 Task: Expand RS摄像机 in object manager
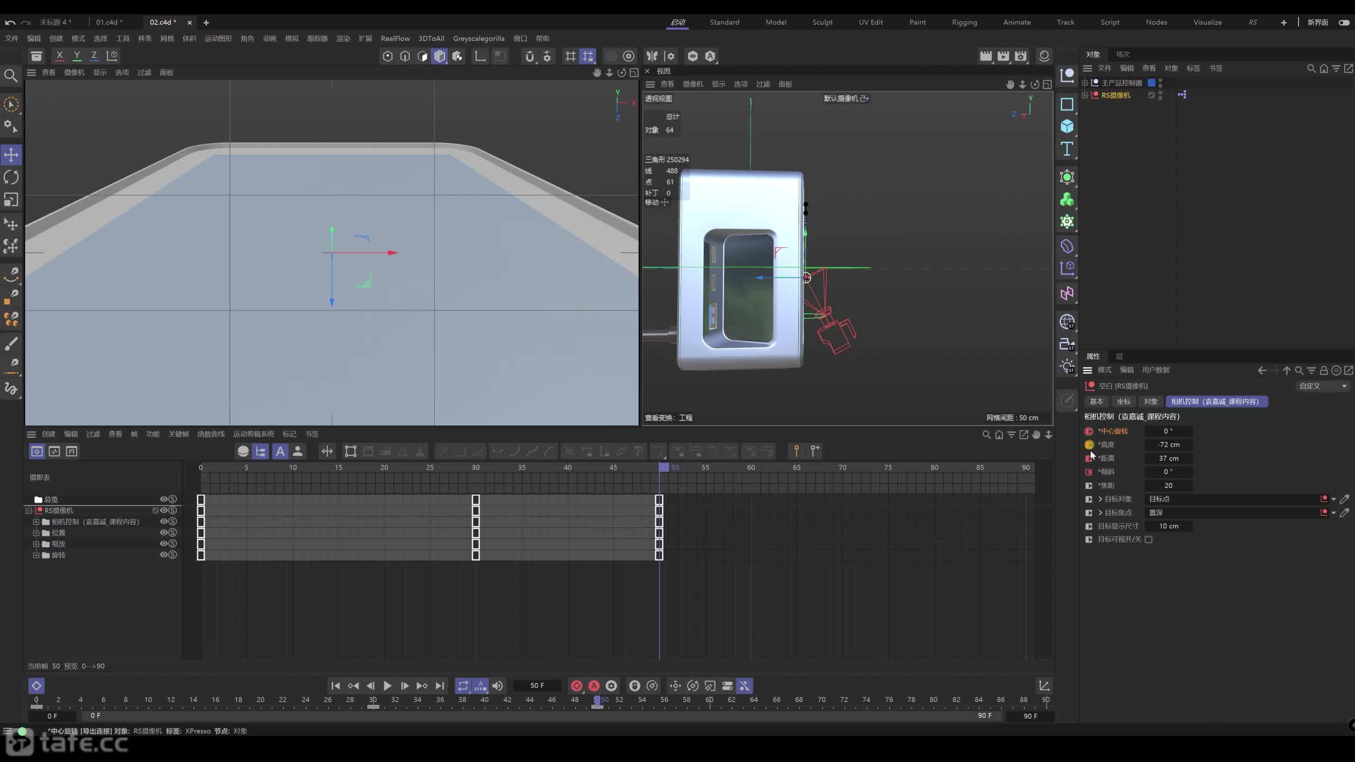pyautogui.click(x=1085, y=95)
